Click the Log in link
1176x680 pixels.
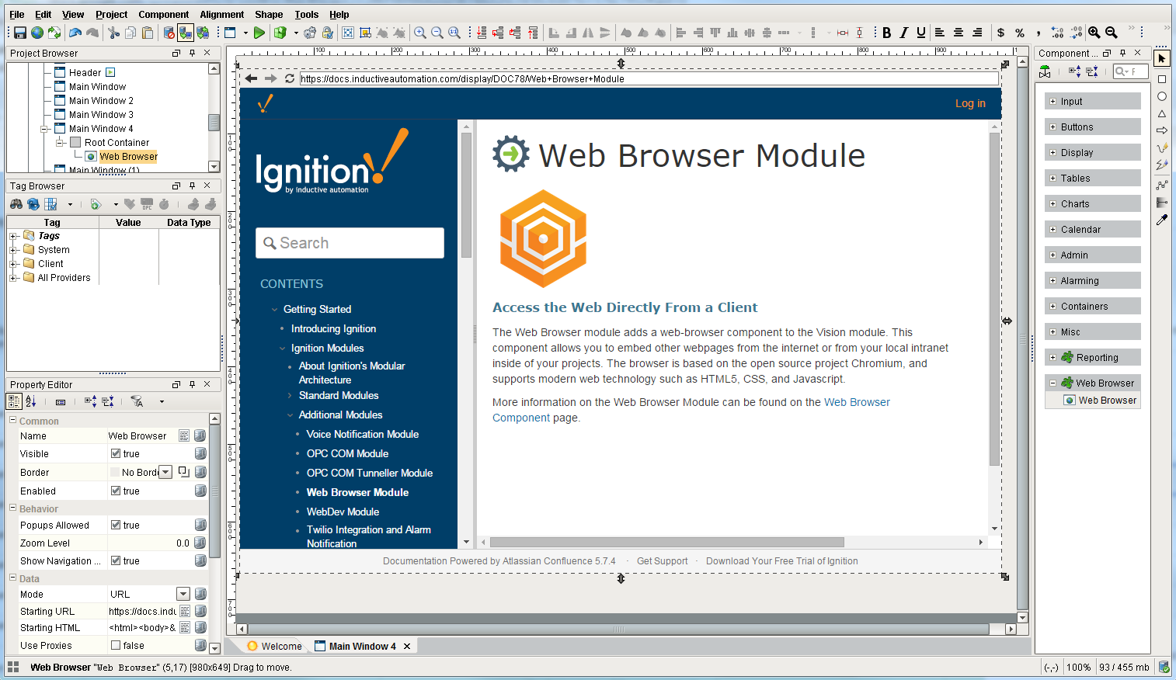[x=970, y=103]
